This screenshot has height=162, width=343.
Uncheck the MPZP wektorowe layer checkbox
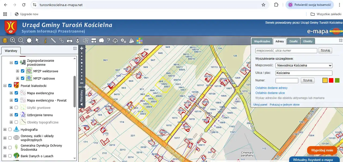tap(23, 71)
